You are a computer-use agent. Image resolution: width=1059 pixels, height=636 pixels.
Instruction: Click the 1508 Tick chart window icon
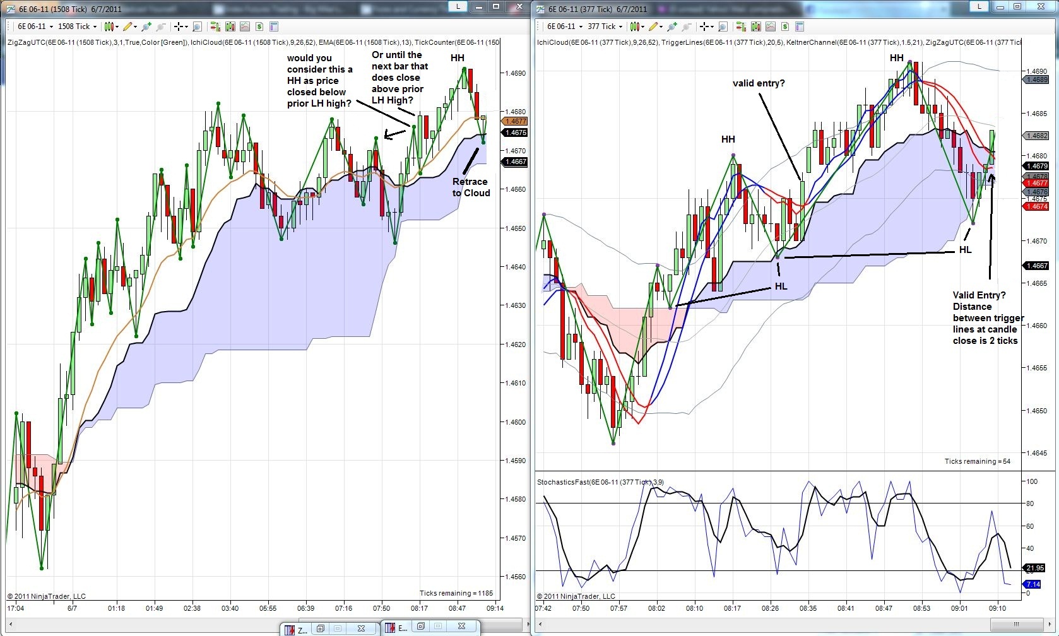point(11,9)
